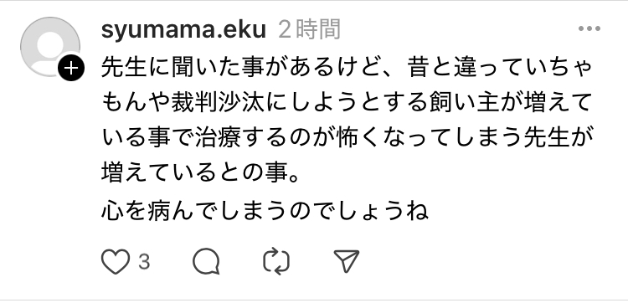Viewport: 628px width, 303px height.
Task: Open replies via the comment bubble icon
Action: [x=206, y=261]
